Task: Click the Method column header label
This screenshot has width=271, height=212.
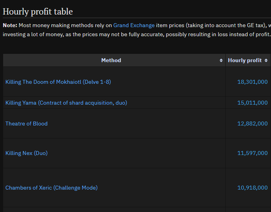Action: 111,61
